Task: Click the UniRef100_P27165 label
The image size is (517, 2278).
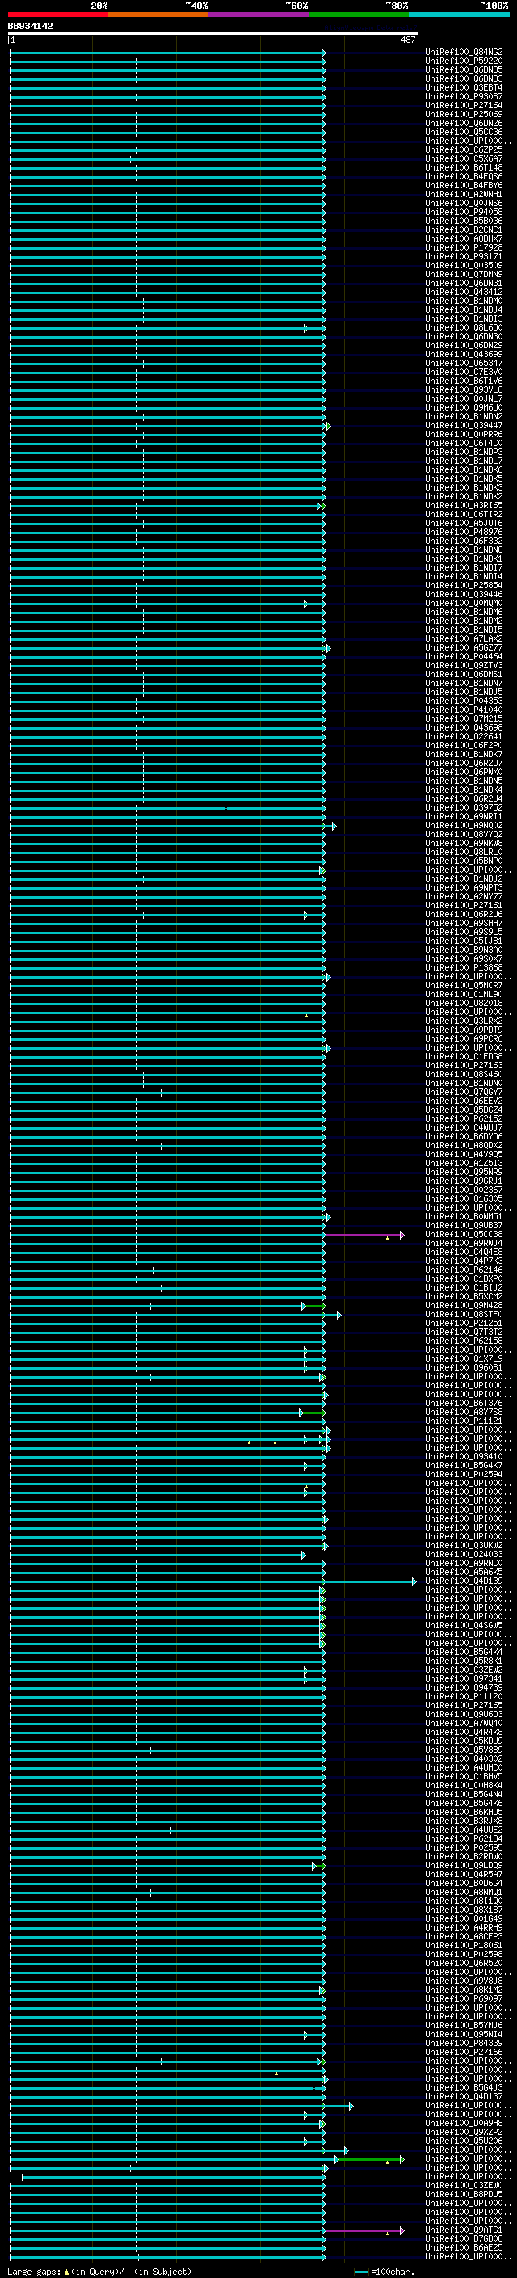Action: tap(464, 1706)
